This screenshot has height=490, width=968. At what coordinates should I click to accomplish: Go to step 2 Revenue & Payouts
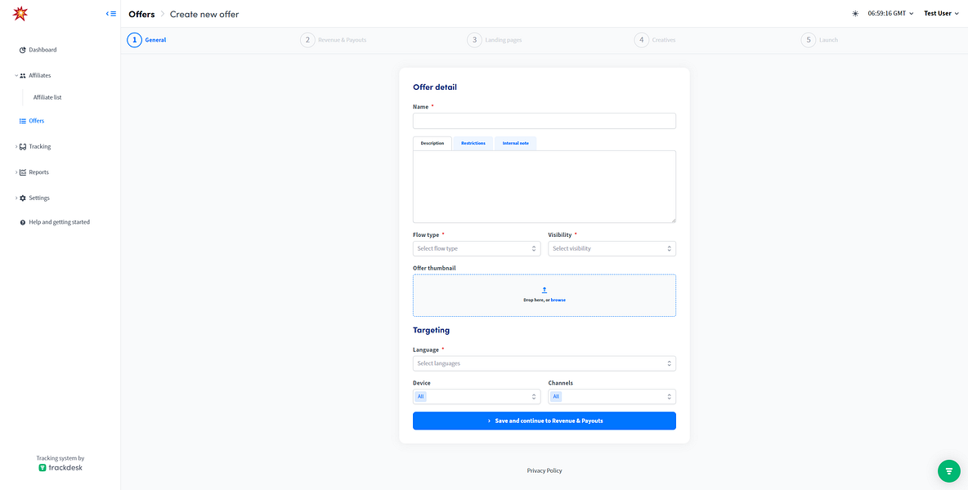(334, 40)
